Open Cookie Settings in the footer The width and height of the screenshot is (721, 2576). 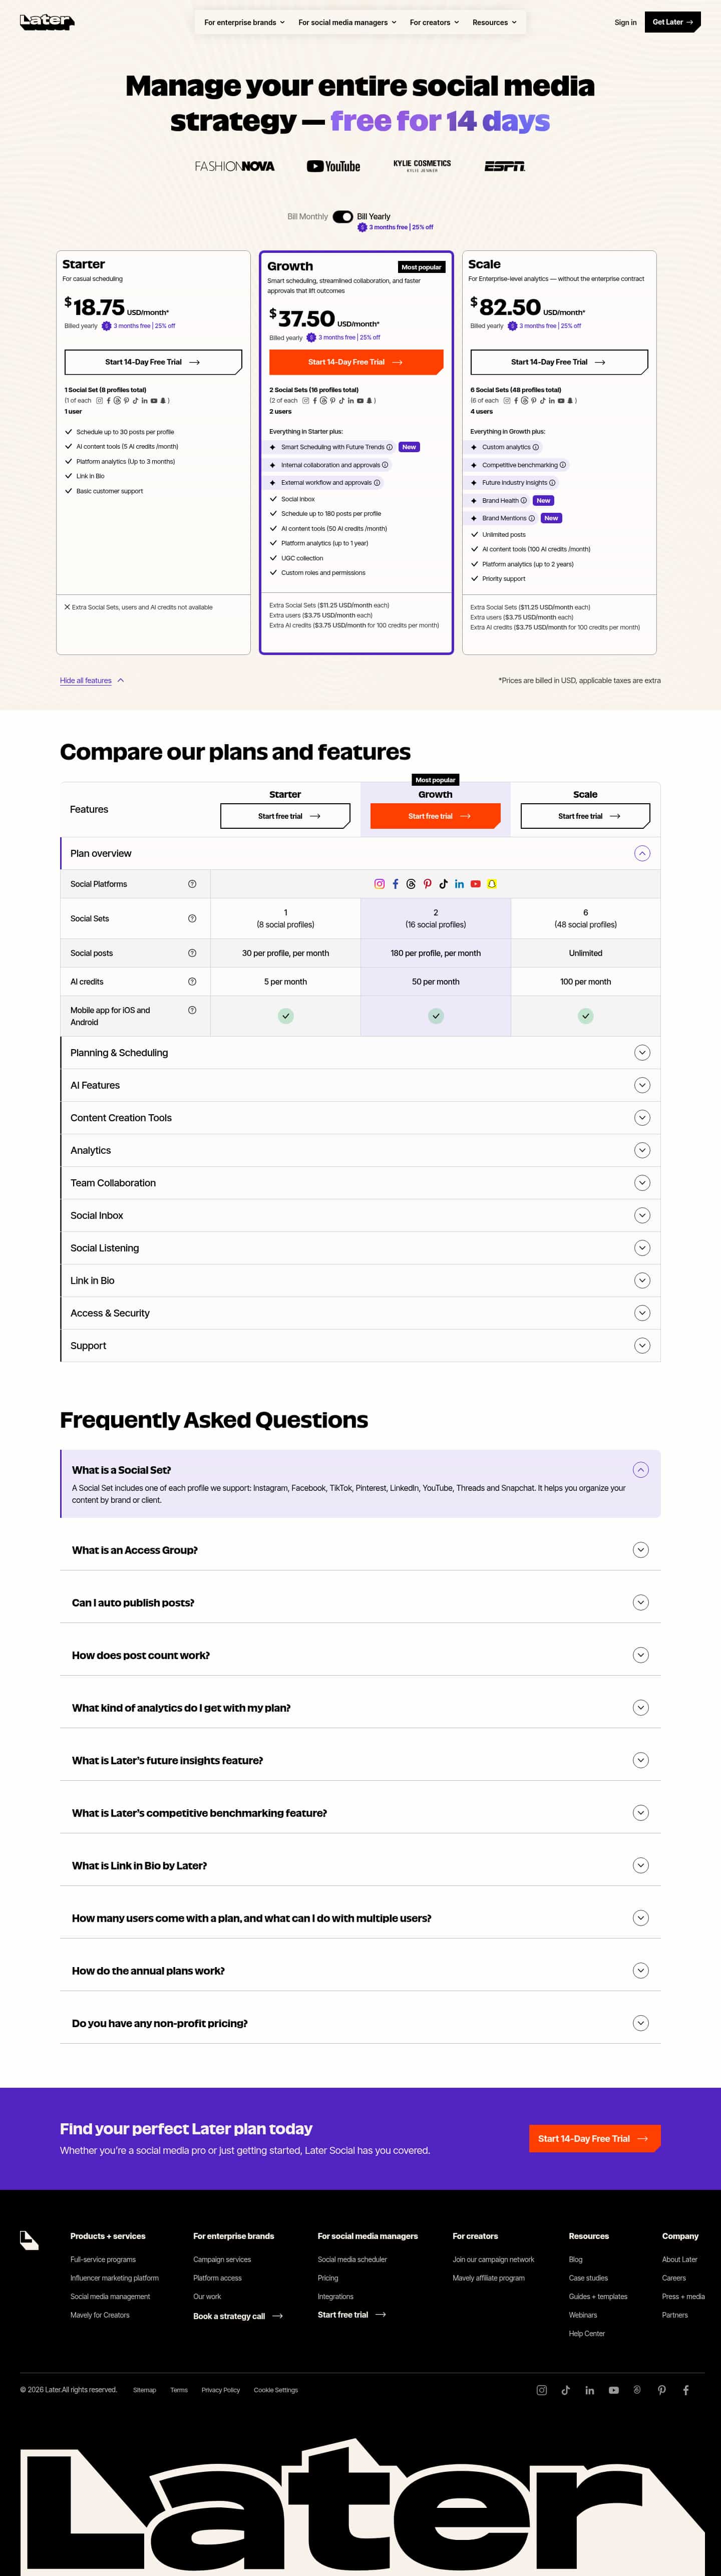pyautogui.click(x=275, y=2390)
